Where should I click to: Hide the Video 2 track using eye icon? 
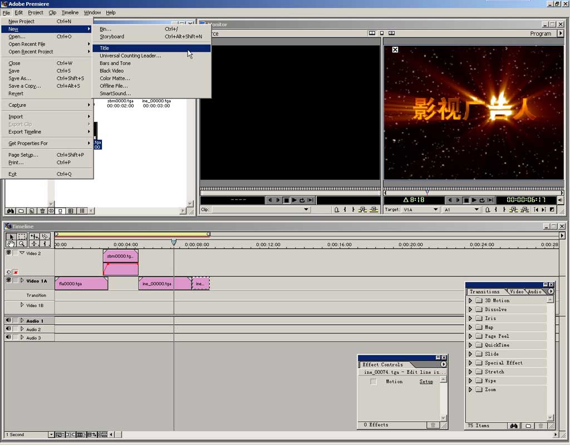click(8, 253)
